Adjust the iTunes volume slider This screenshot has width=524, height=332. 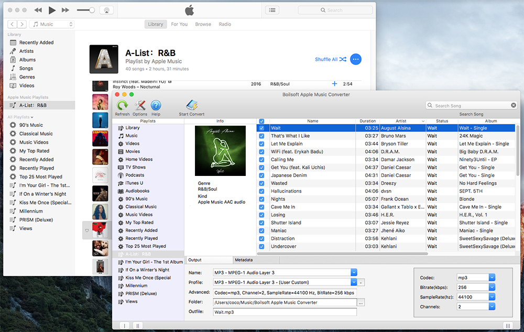pos(85,10)
